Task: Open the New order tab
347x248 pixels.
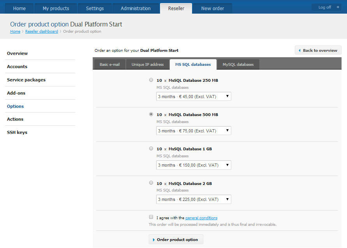Action: pyautogui.click(x=213, y=9)
